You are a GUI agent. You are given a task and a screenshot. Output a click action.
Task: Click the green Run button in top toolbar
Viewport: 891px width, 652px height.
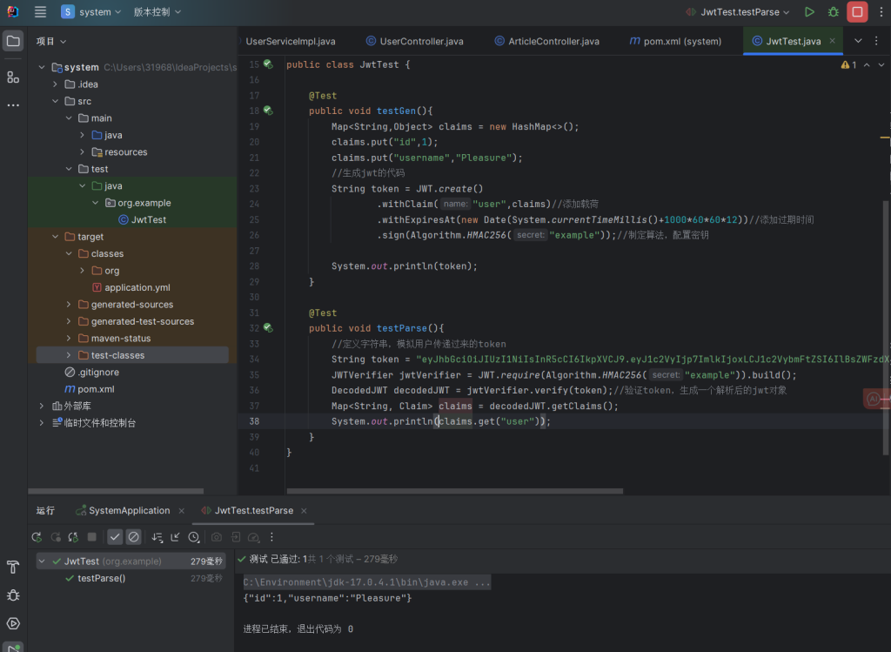[809, 12]
